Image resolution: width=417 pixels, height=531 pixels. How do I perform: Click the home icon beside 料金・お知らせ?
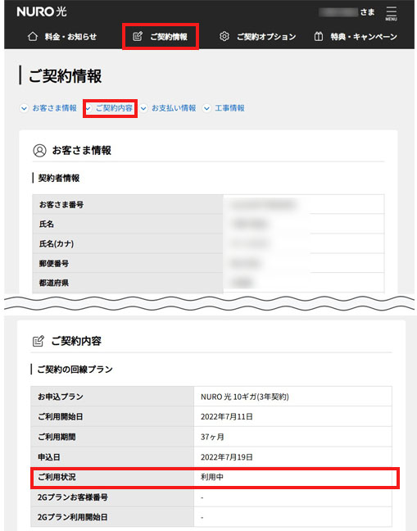point(33,36)
